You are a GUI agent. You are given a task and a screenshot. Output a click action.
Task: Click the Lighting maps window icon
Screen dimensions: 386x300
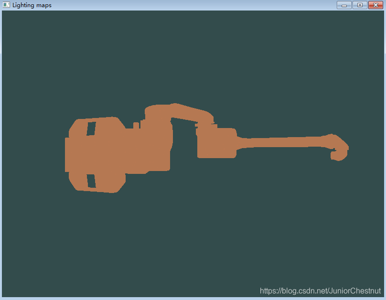(x=6, y=5)
